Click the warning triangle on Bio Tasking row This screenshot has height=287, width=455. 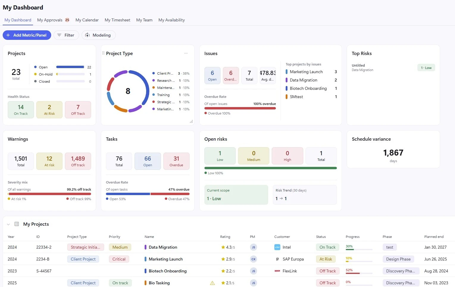click(212, 283)
